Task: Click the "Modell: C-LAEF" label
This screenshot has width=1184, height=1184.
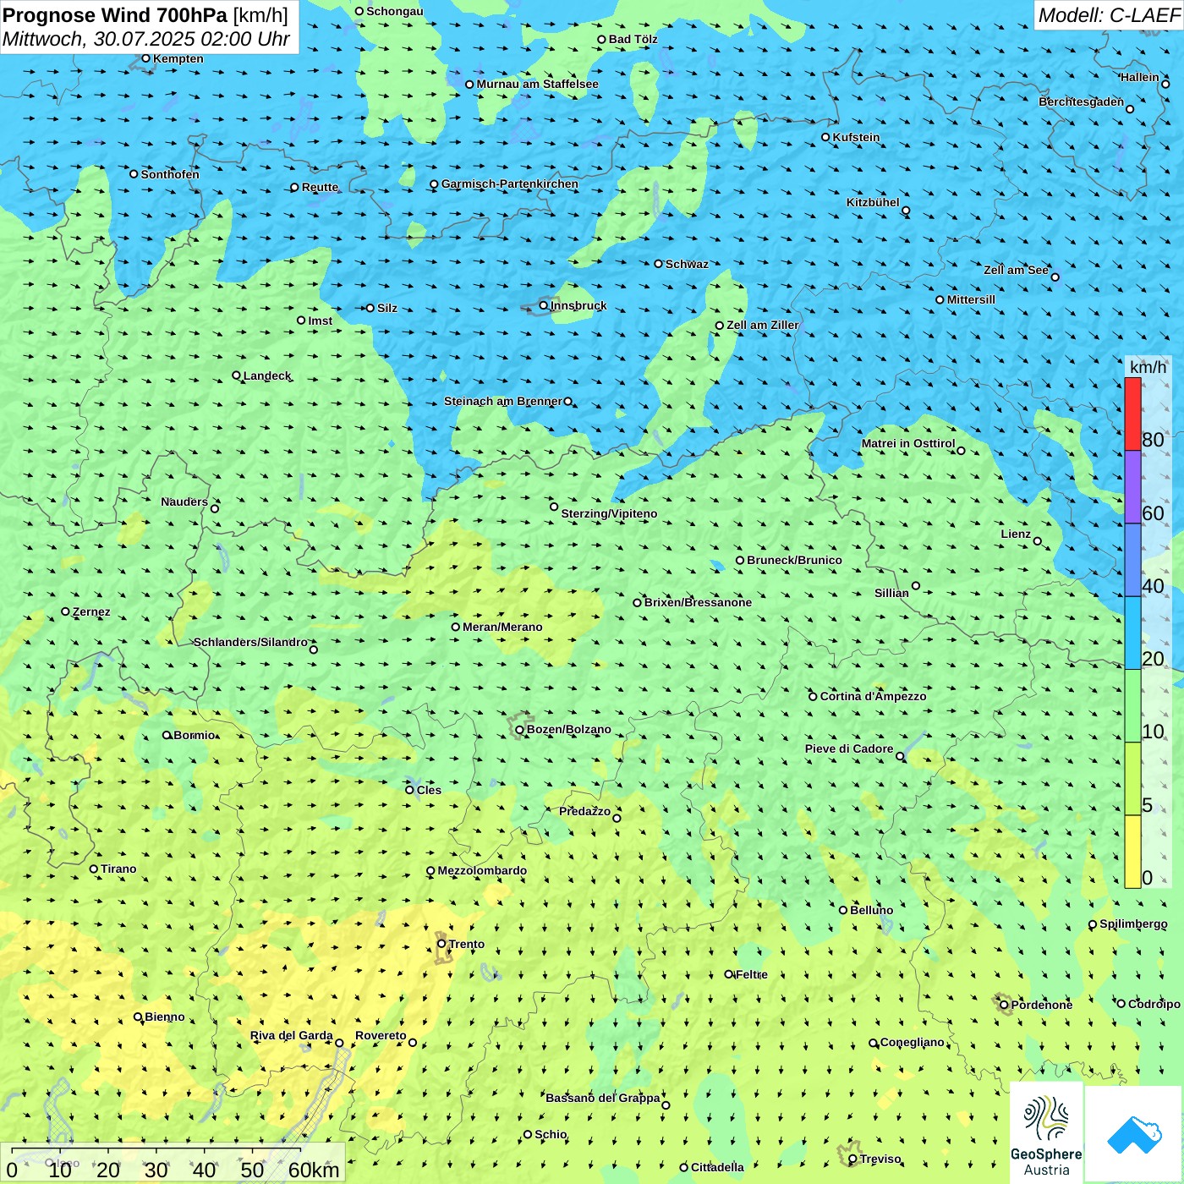Action: tap(1109, 15)
